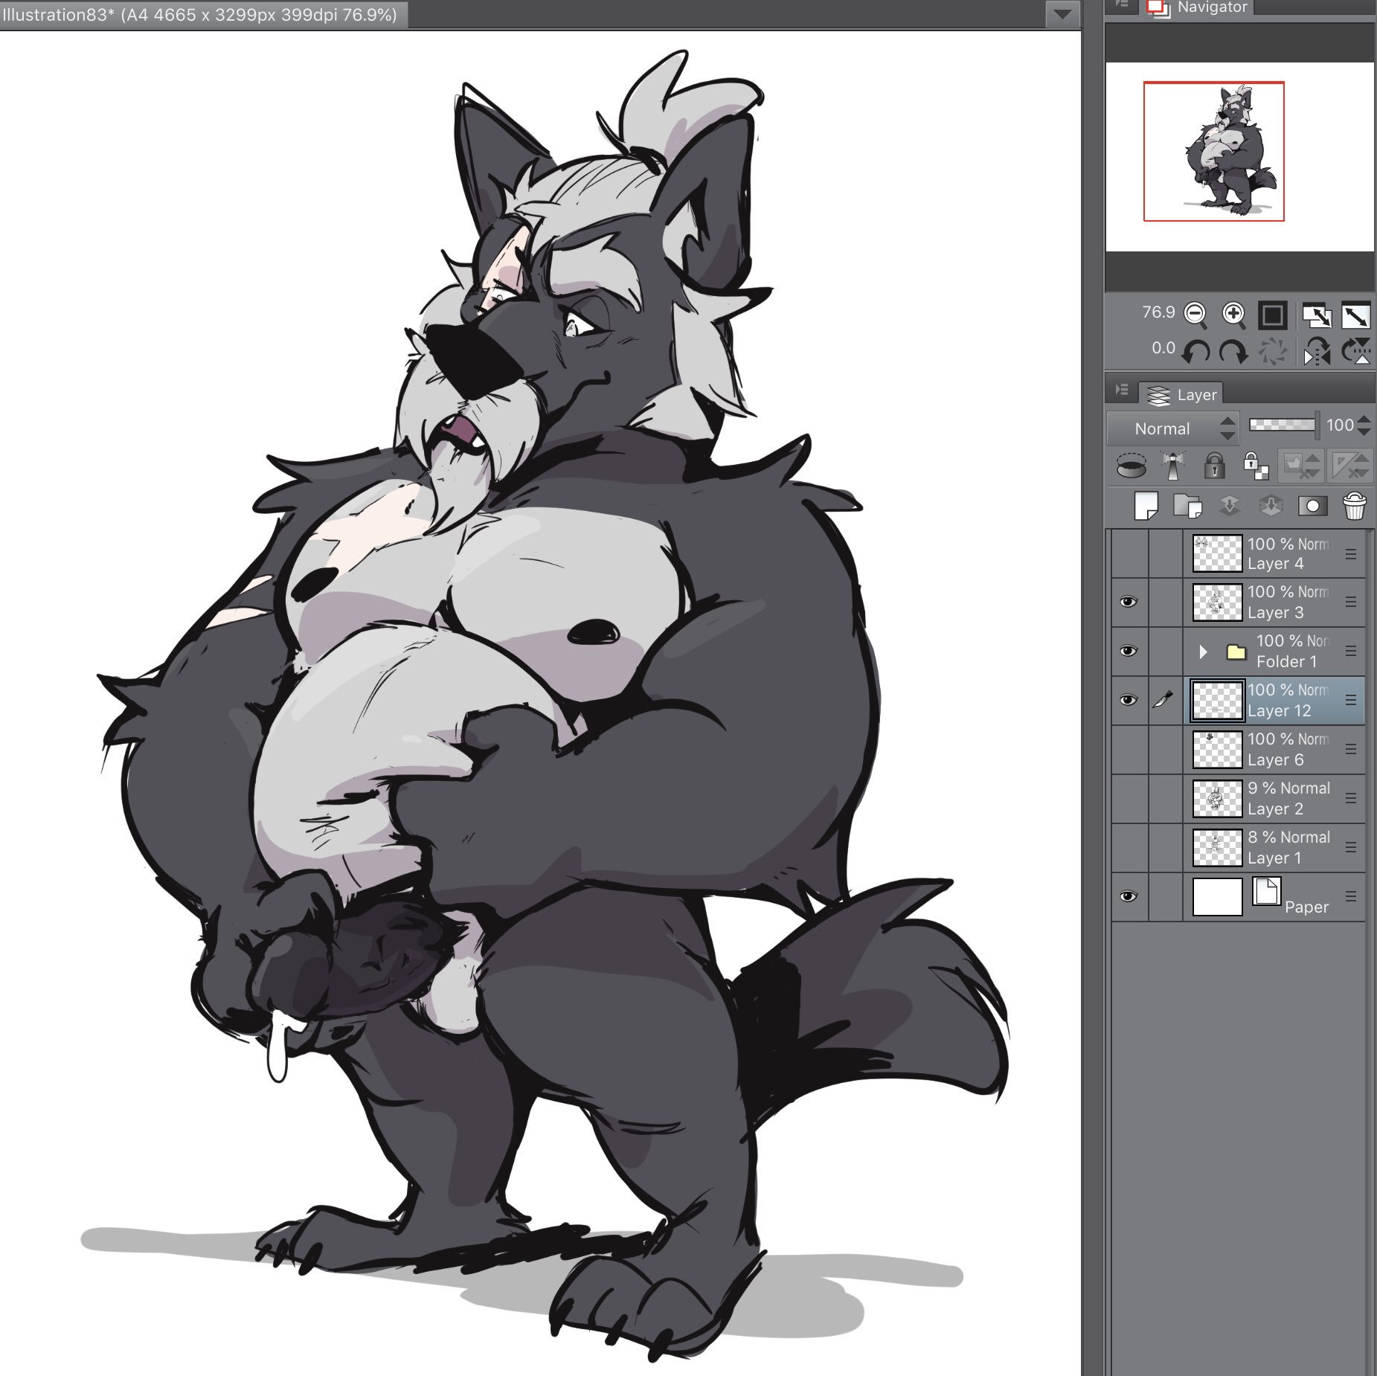Click the lock layer padlock icon
Viewport: 1377px width, 1376px height.
[1214, 466]
